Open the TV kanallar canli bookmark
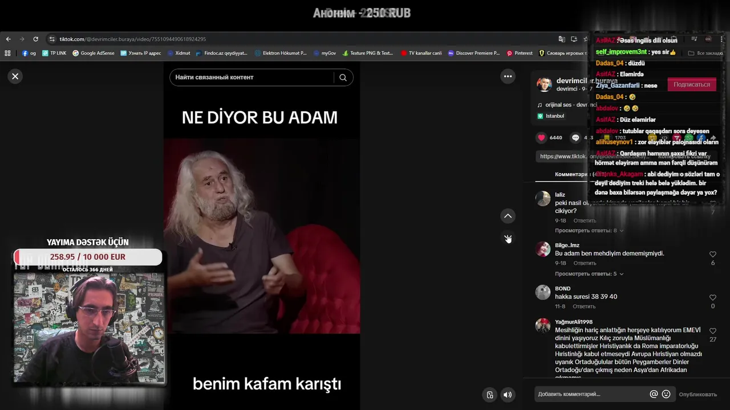The width and height of the screenshot is (730, 410). (421, 53)
